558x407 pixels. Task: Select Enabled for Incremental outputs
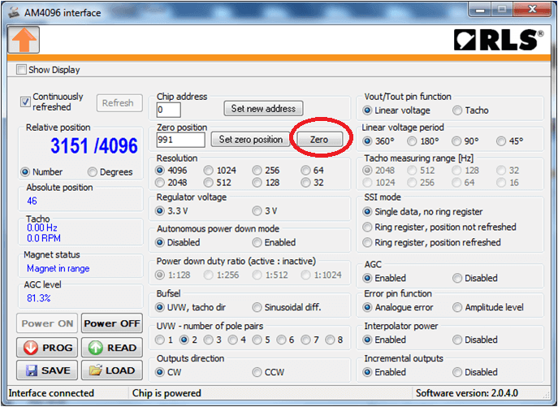point(384,372)
